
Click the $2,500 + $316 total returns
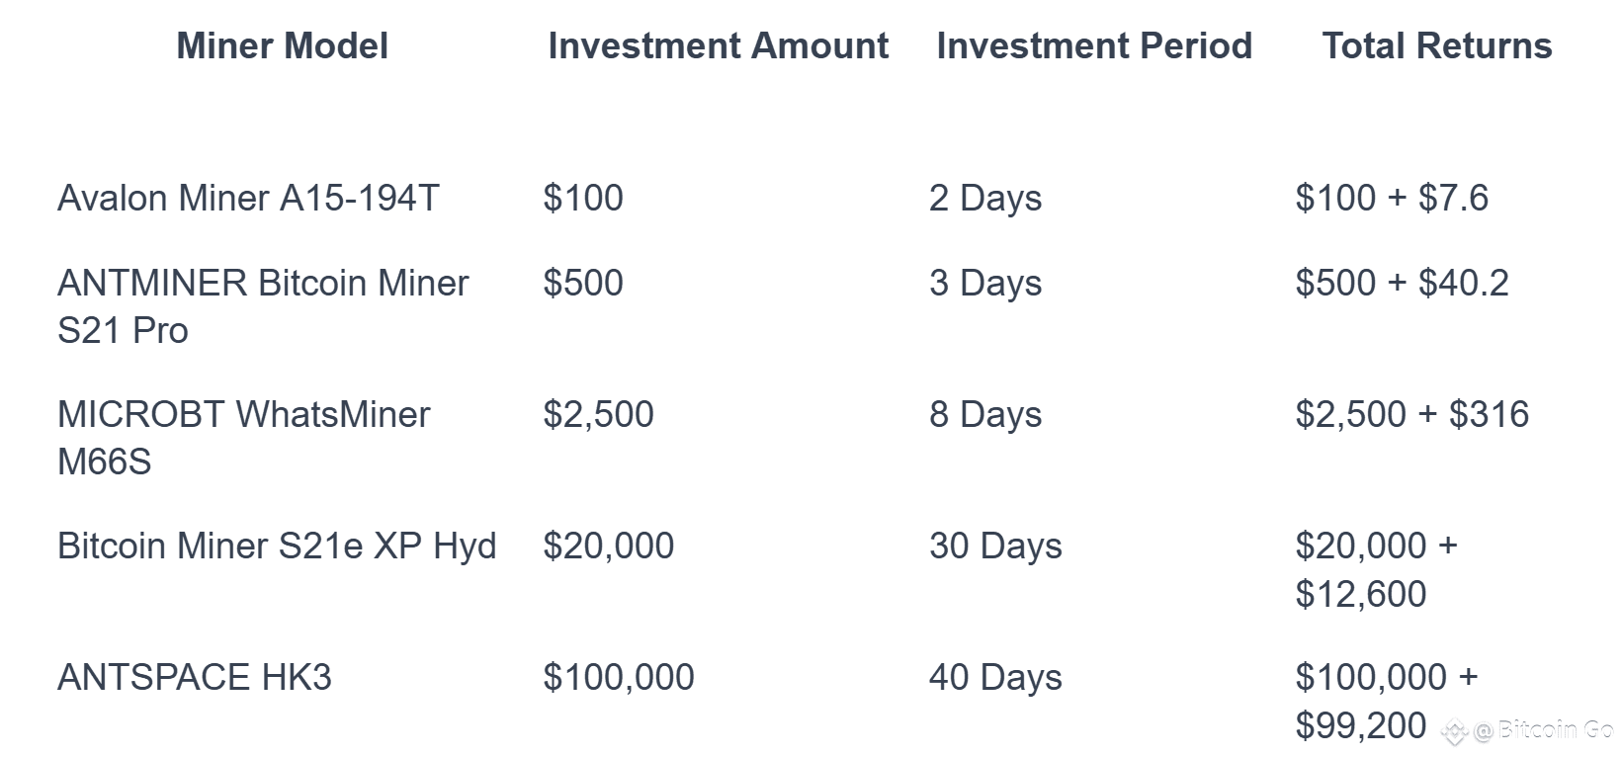click(1411, 415)
